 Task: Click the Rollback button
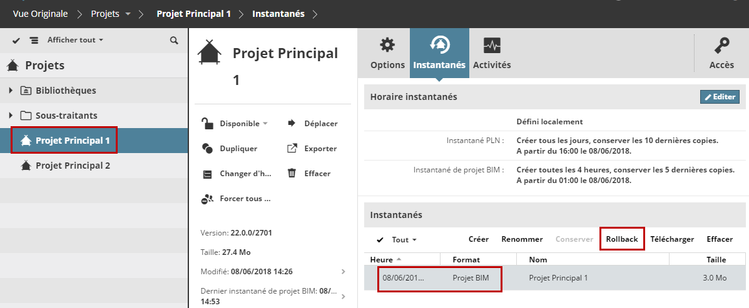tap(622, 239)
